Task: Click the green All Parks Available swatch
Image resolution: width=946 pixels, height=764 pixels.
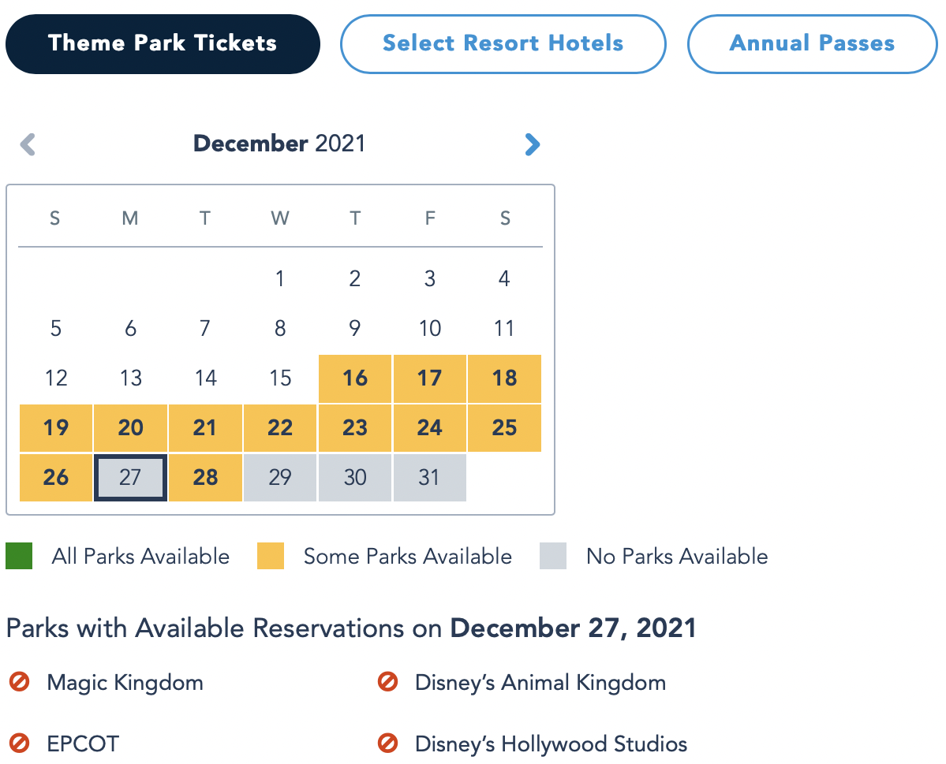Action: (x=19, y=556)
